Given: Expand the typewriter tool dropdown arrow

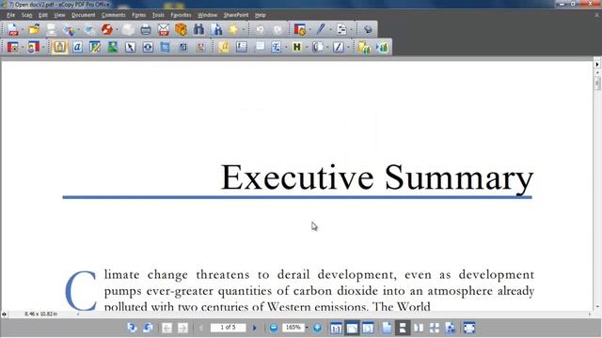Looking at the screenshot, I should [286, 48].
